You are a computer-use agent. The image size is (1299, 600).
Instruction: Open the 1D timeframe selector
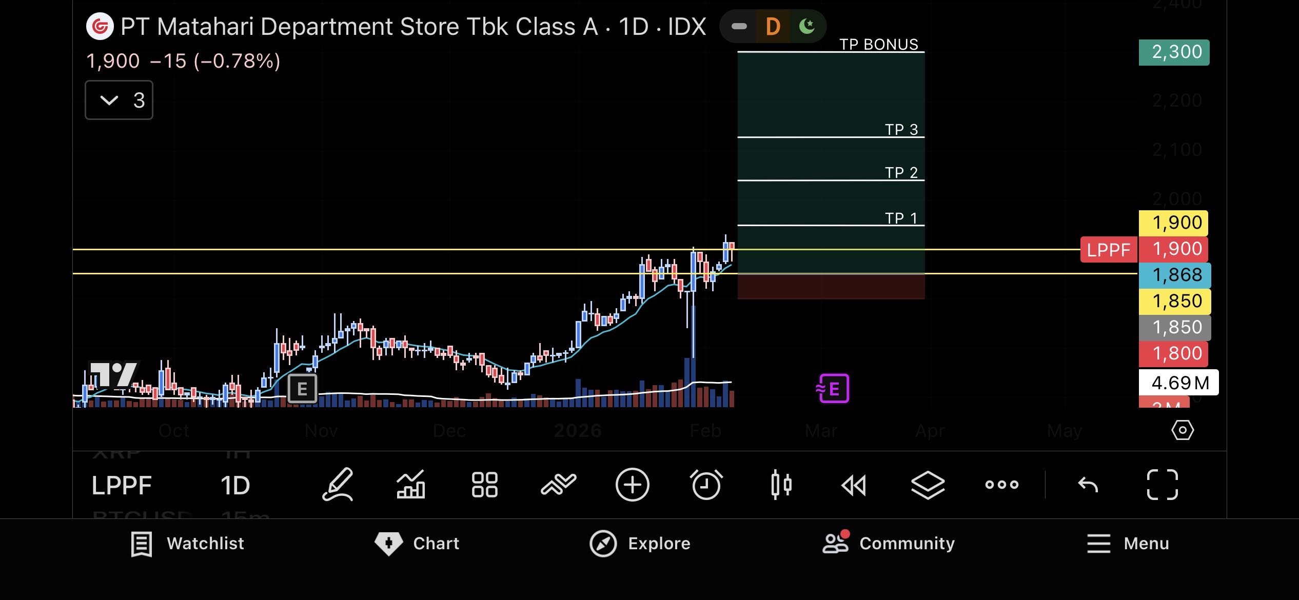[x=235, y=485]
